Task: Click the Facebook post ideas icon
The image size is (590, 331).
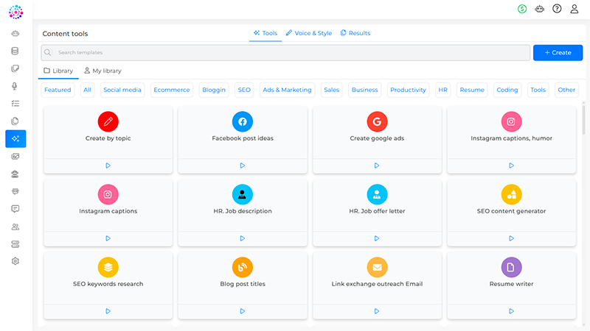Action: coord(243,121)
